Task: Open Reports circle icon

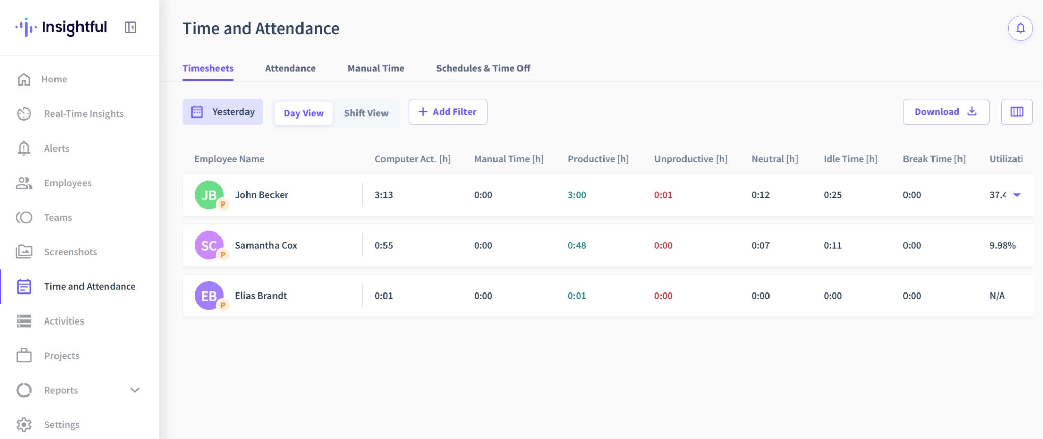Action: coord(24,390)
